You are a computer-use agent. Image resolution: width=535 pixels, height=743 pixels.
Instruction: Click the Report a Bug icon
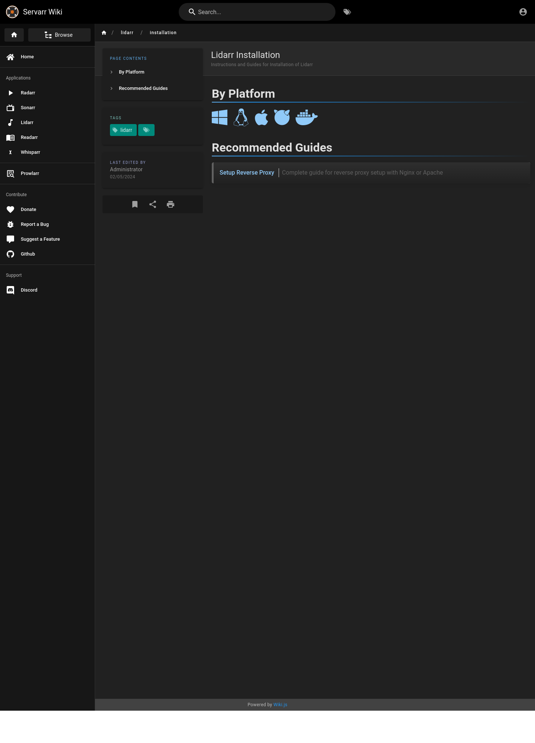click(10, 224)
